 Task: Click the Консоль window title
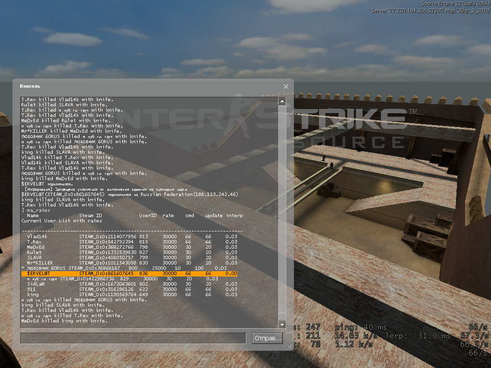30,86
